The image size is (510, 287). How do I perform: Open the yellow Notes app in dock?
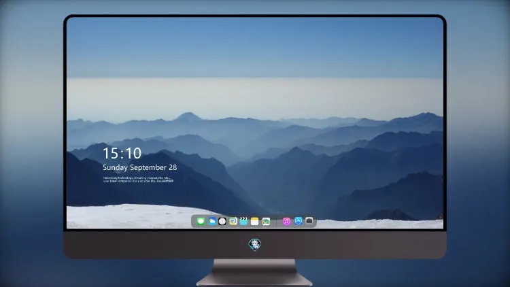pos(255,222)
